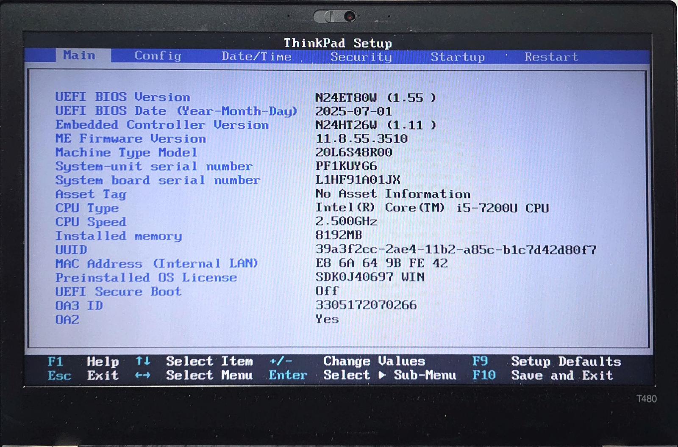Select the Preinstalled OS License label
The width and height of the screenshot is (678, 447).
(146, 277)
